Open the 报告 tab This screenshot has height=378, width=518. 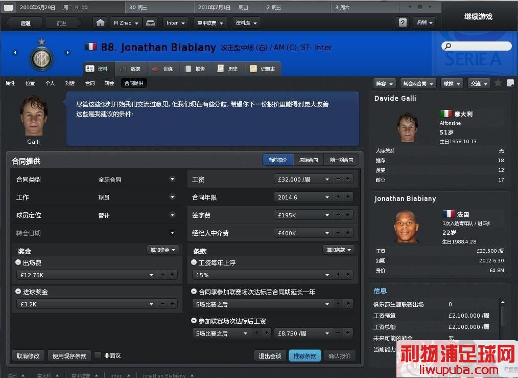[196, 69]
